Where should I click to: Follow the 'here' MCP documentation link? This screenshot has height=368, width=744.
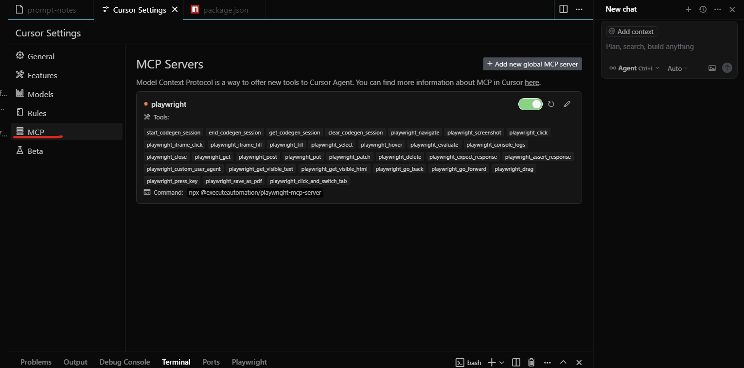531,83
